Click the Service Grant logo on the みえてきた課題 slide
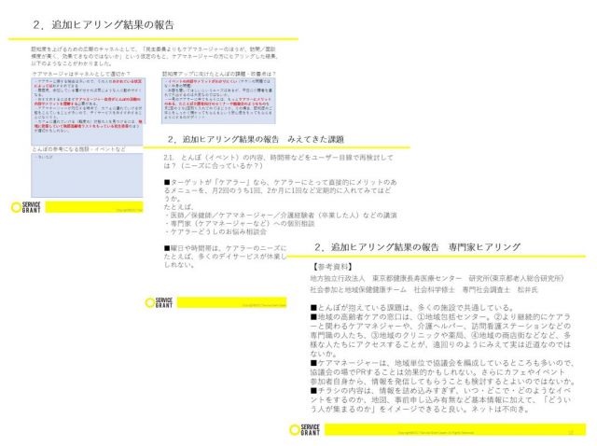 [160, 303]
